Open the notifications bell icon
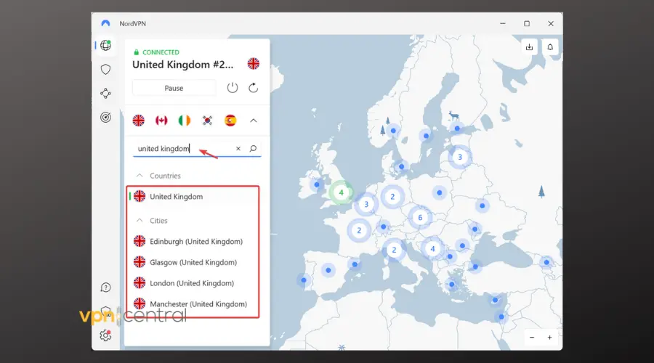This screenshot has width=654, height=363. tap(550, 47)
